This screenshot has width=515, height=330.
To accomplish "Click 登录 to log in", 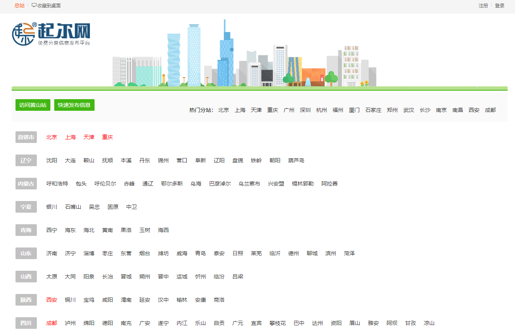I will tap(499, 5).
